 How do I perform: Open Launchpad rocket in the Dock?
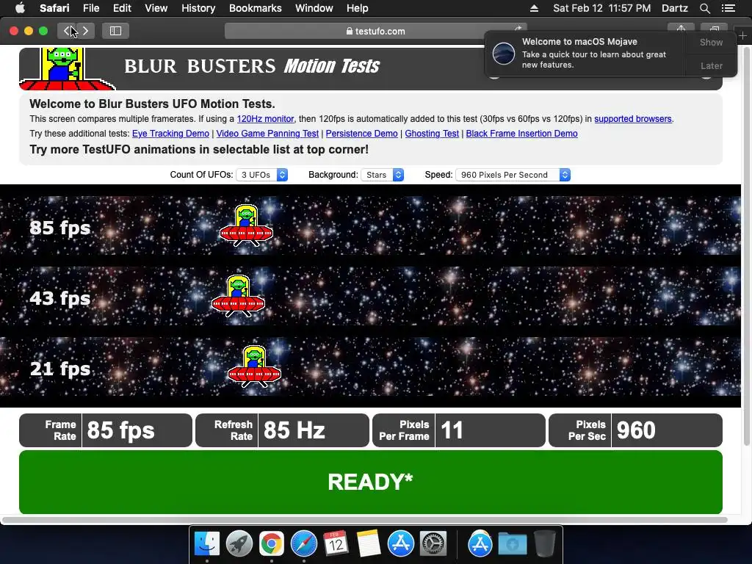(x=239, y=544)
